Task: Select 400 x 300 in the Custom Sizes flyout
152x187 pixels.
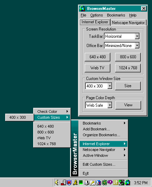Action: coord(19,117)
